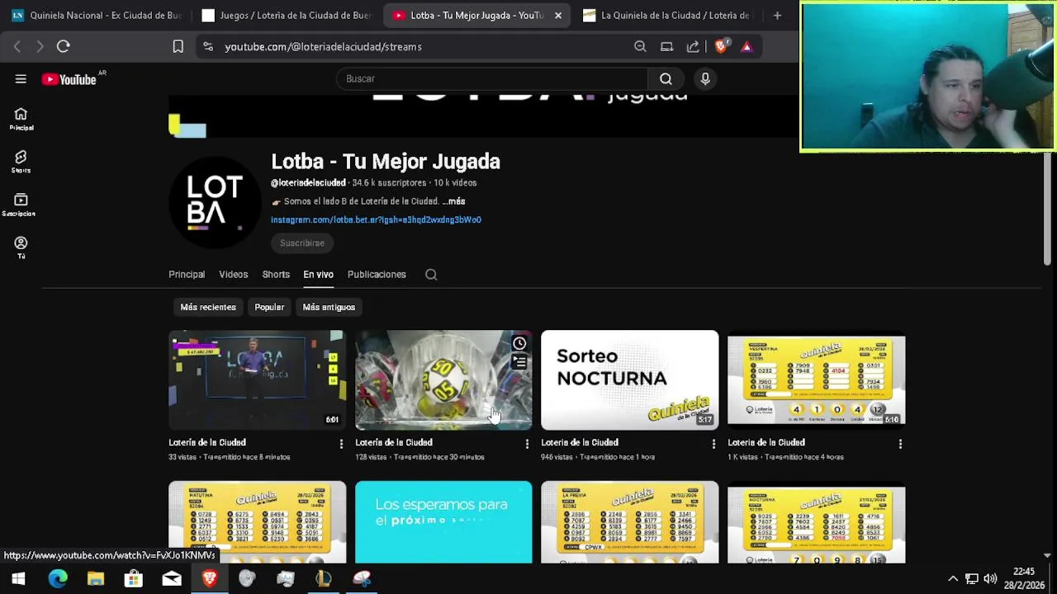Open the 6:10 Quiniela results thumbnail
This screenshot has height=594, width=1057.
(816, 380)
